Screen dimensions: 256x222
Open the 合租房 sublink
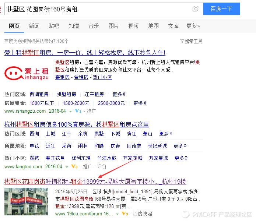81,77
